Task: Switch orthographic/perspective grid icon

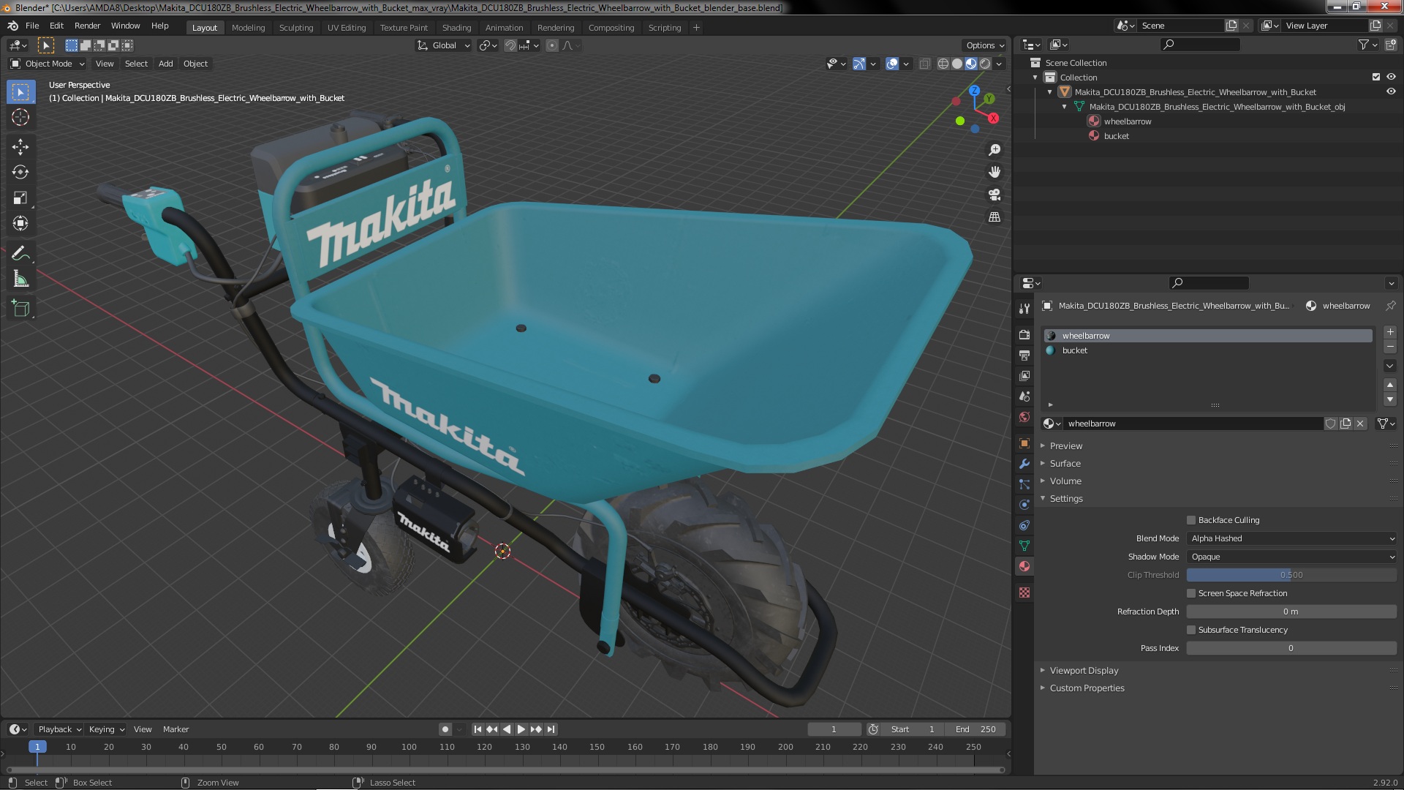Action: (x=994, y=217)
